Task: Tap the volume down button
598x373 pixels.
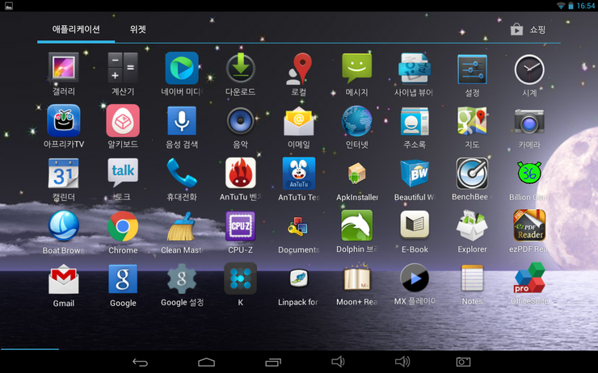Action: click(x=338, y=362)
